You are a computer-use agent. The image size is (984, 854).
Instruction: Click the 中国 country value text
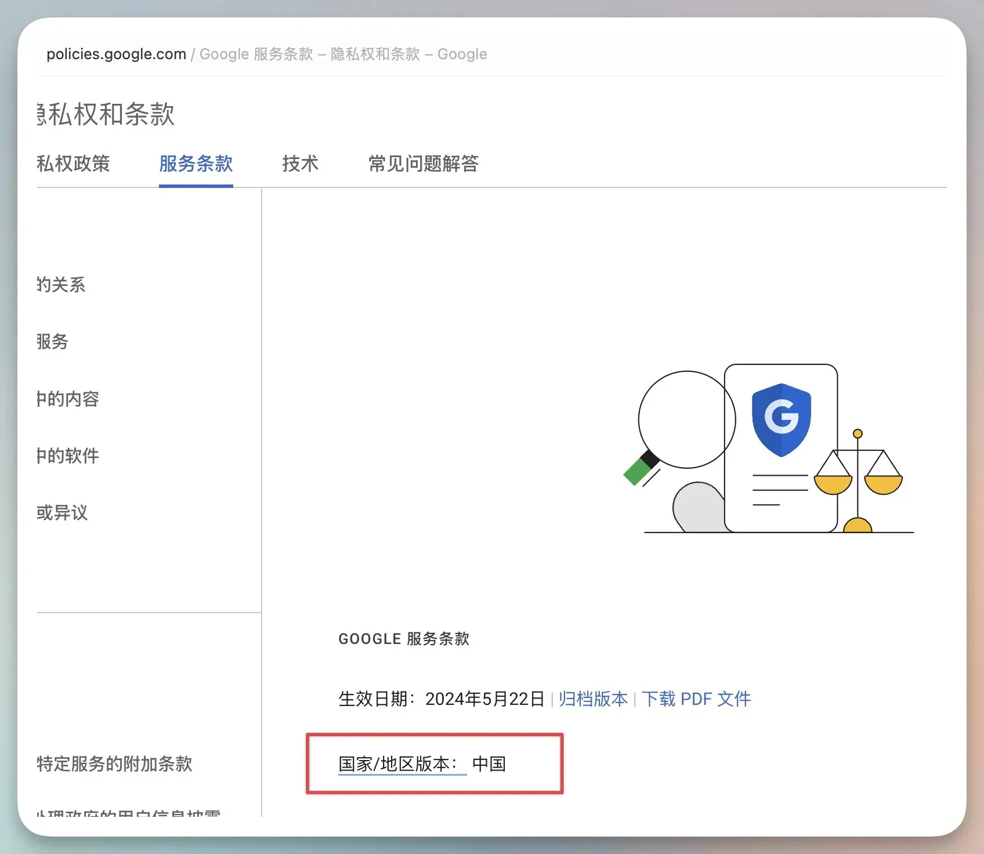point(489,763)
